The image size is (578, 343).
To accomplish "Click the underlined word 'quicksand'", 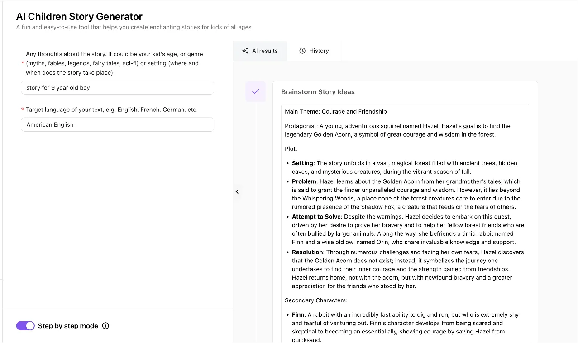I will click(306, 340).
